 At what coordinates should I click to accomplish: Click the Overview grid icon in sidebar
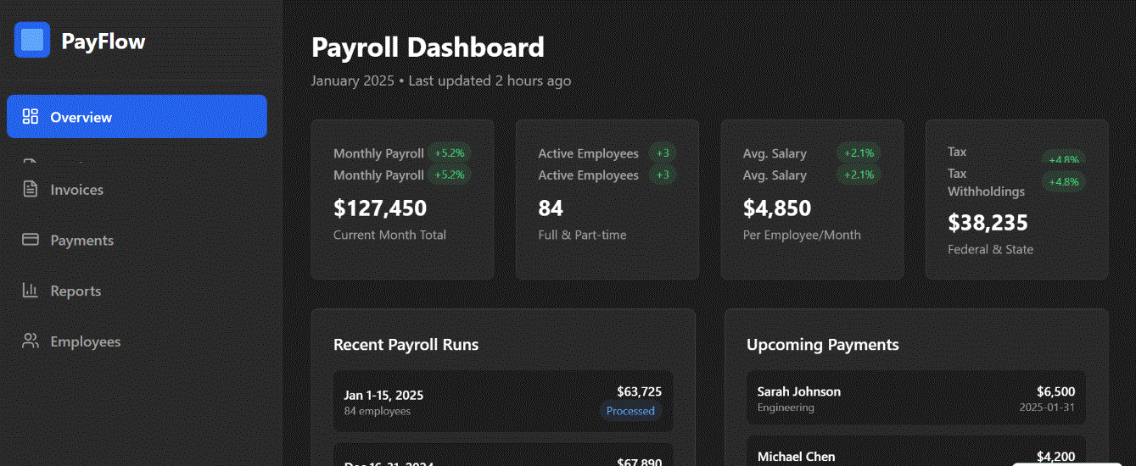tap(31, 117)
